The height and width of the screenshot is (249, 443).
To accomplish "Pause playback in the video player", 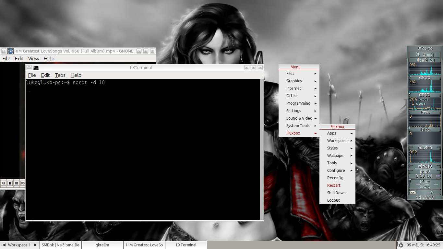I will [10, 183].
